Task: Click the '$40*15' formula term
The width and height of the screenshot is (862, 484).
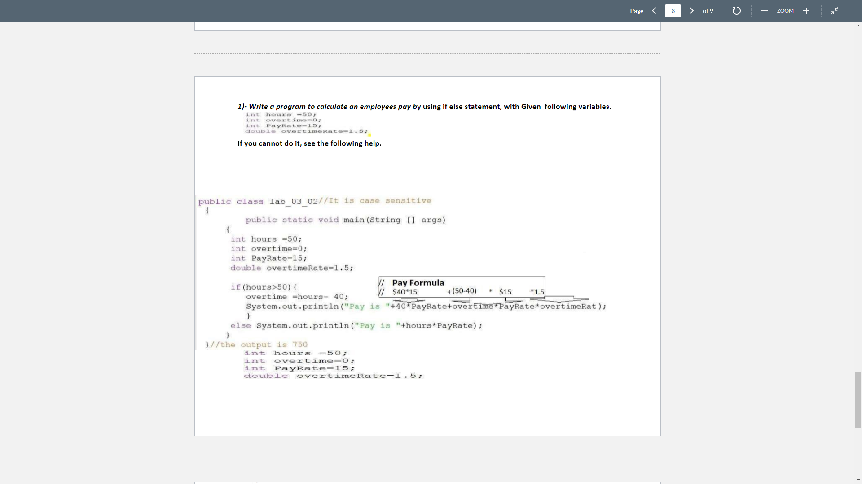Action: (405, 292)
